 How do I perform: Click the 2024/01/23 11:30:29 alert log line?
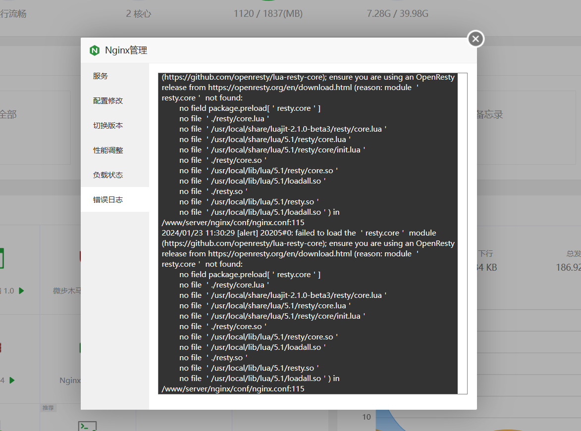click(299, 233)
